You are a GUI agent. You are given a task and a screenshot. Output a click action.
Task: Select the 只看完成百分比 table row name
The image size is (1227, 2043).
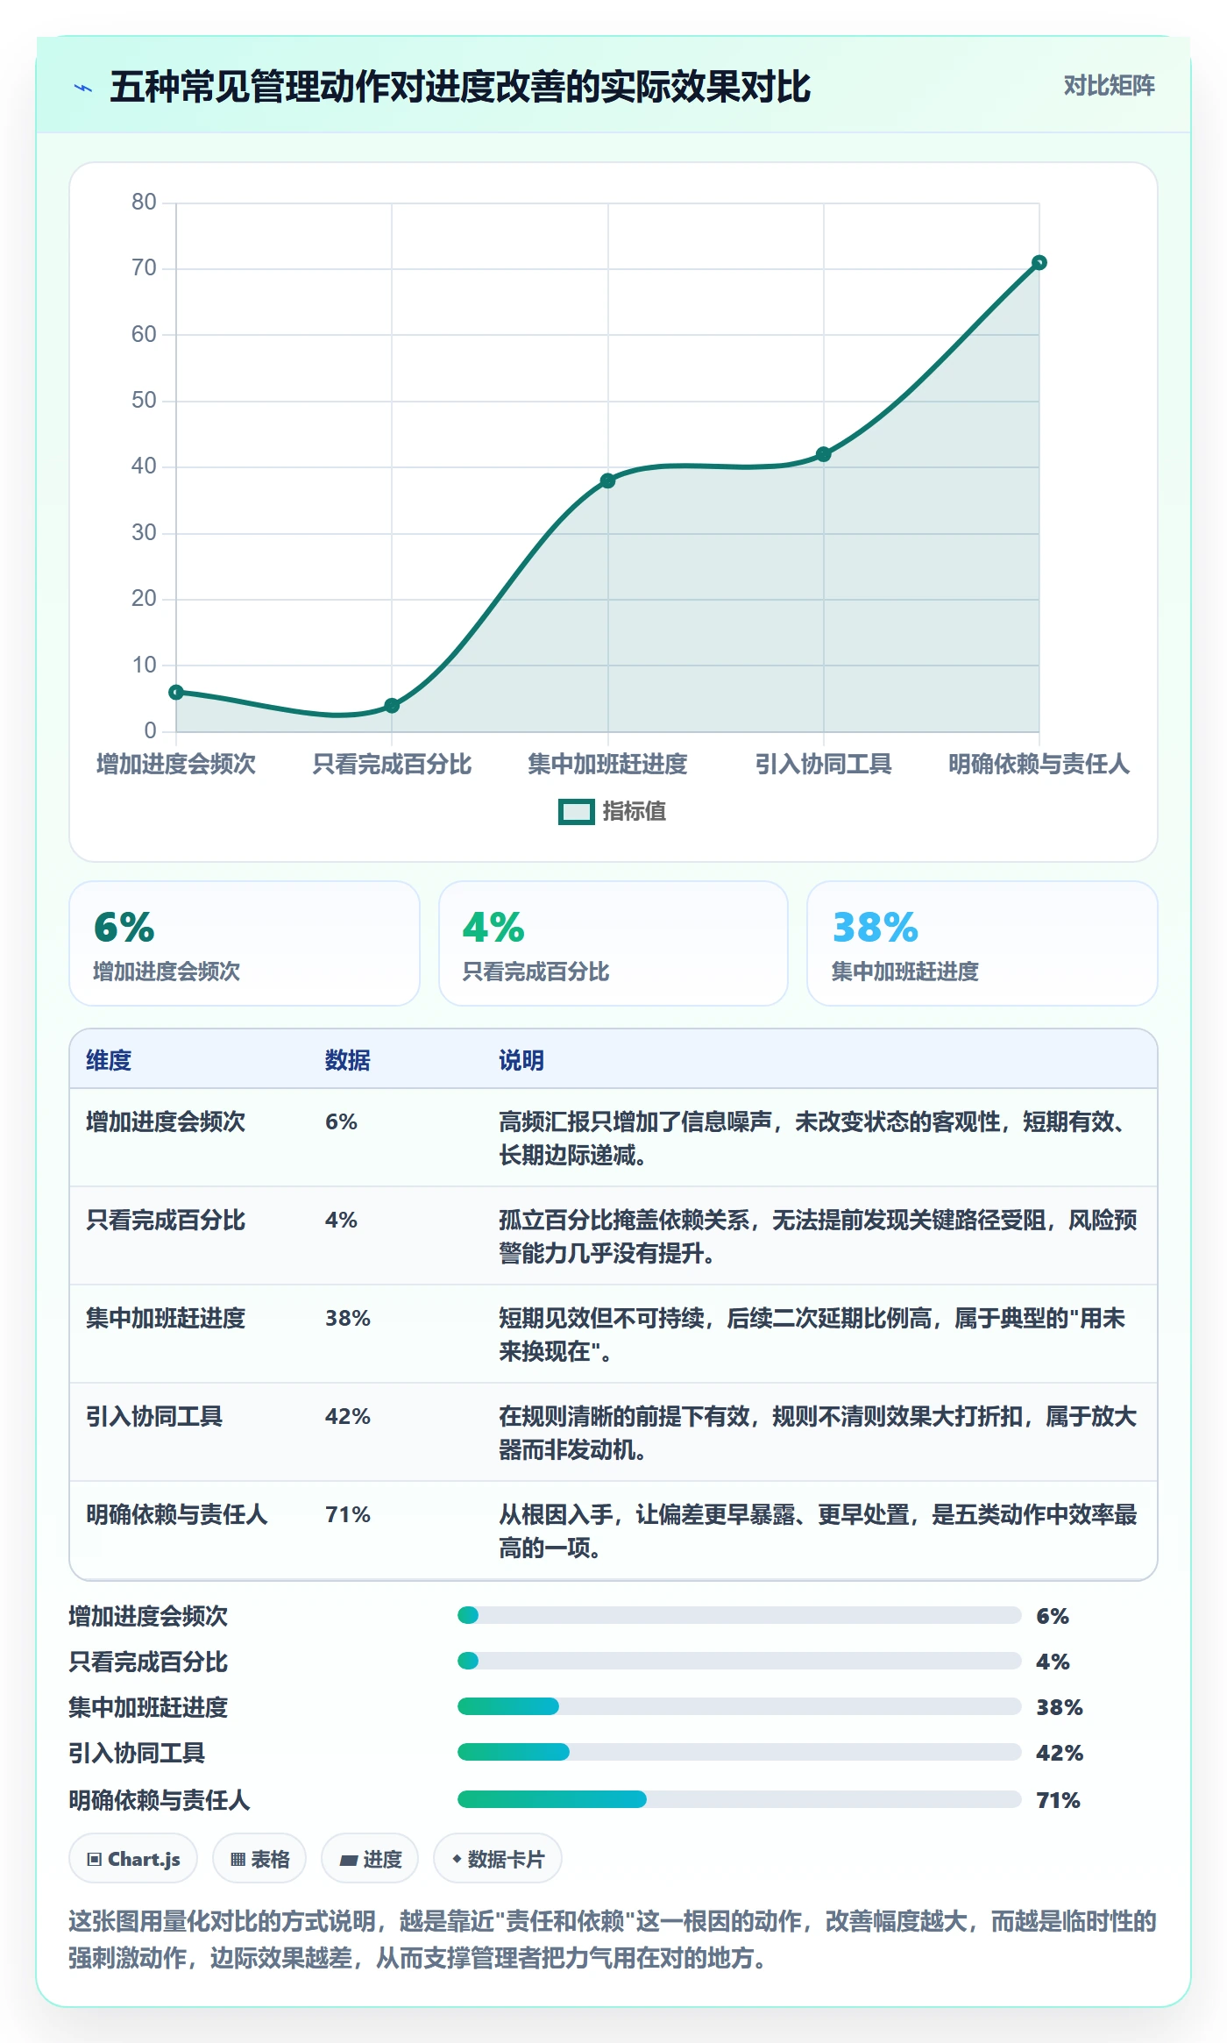tap(166, 1220)
